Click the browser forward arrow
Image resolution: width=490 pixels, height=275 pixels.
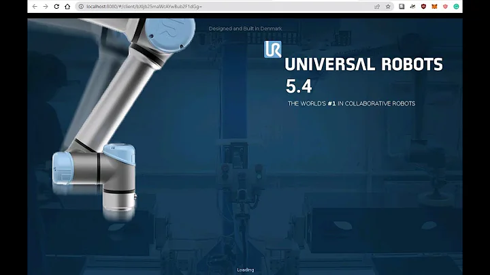(x=46, y=7)
